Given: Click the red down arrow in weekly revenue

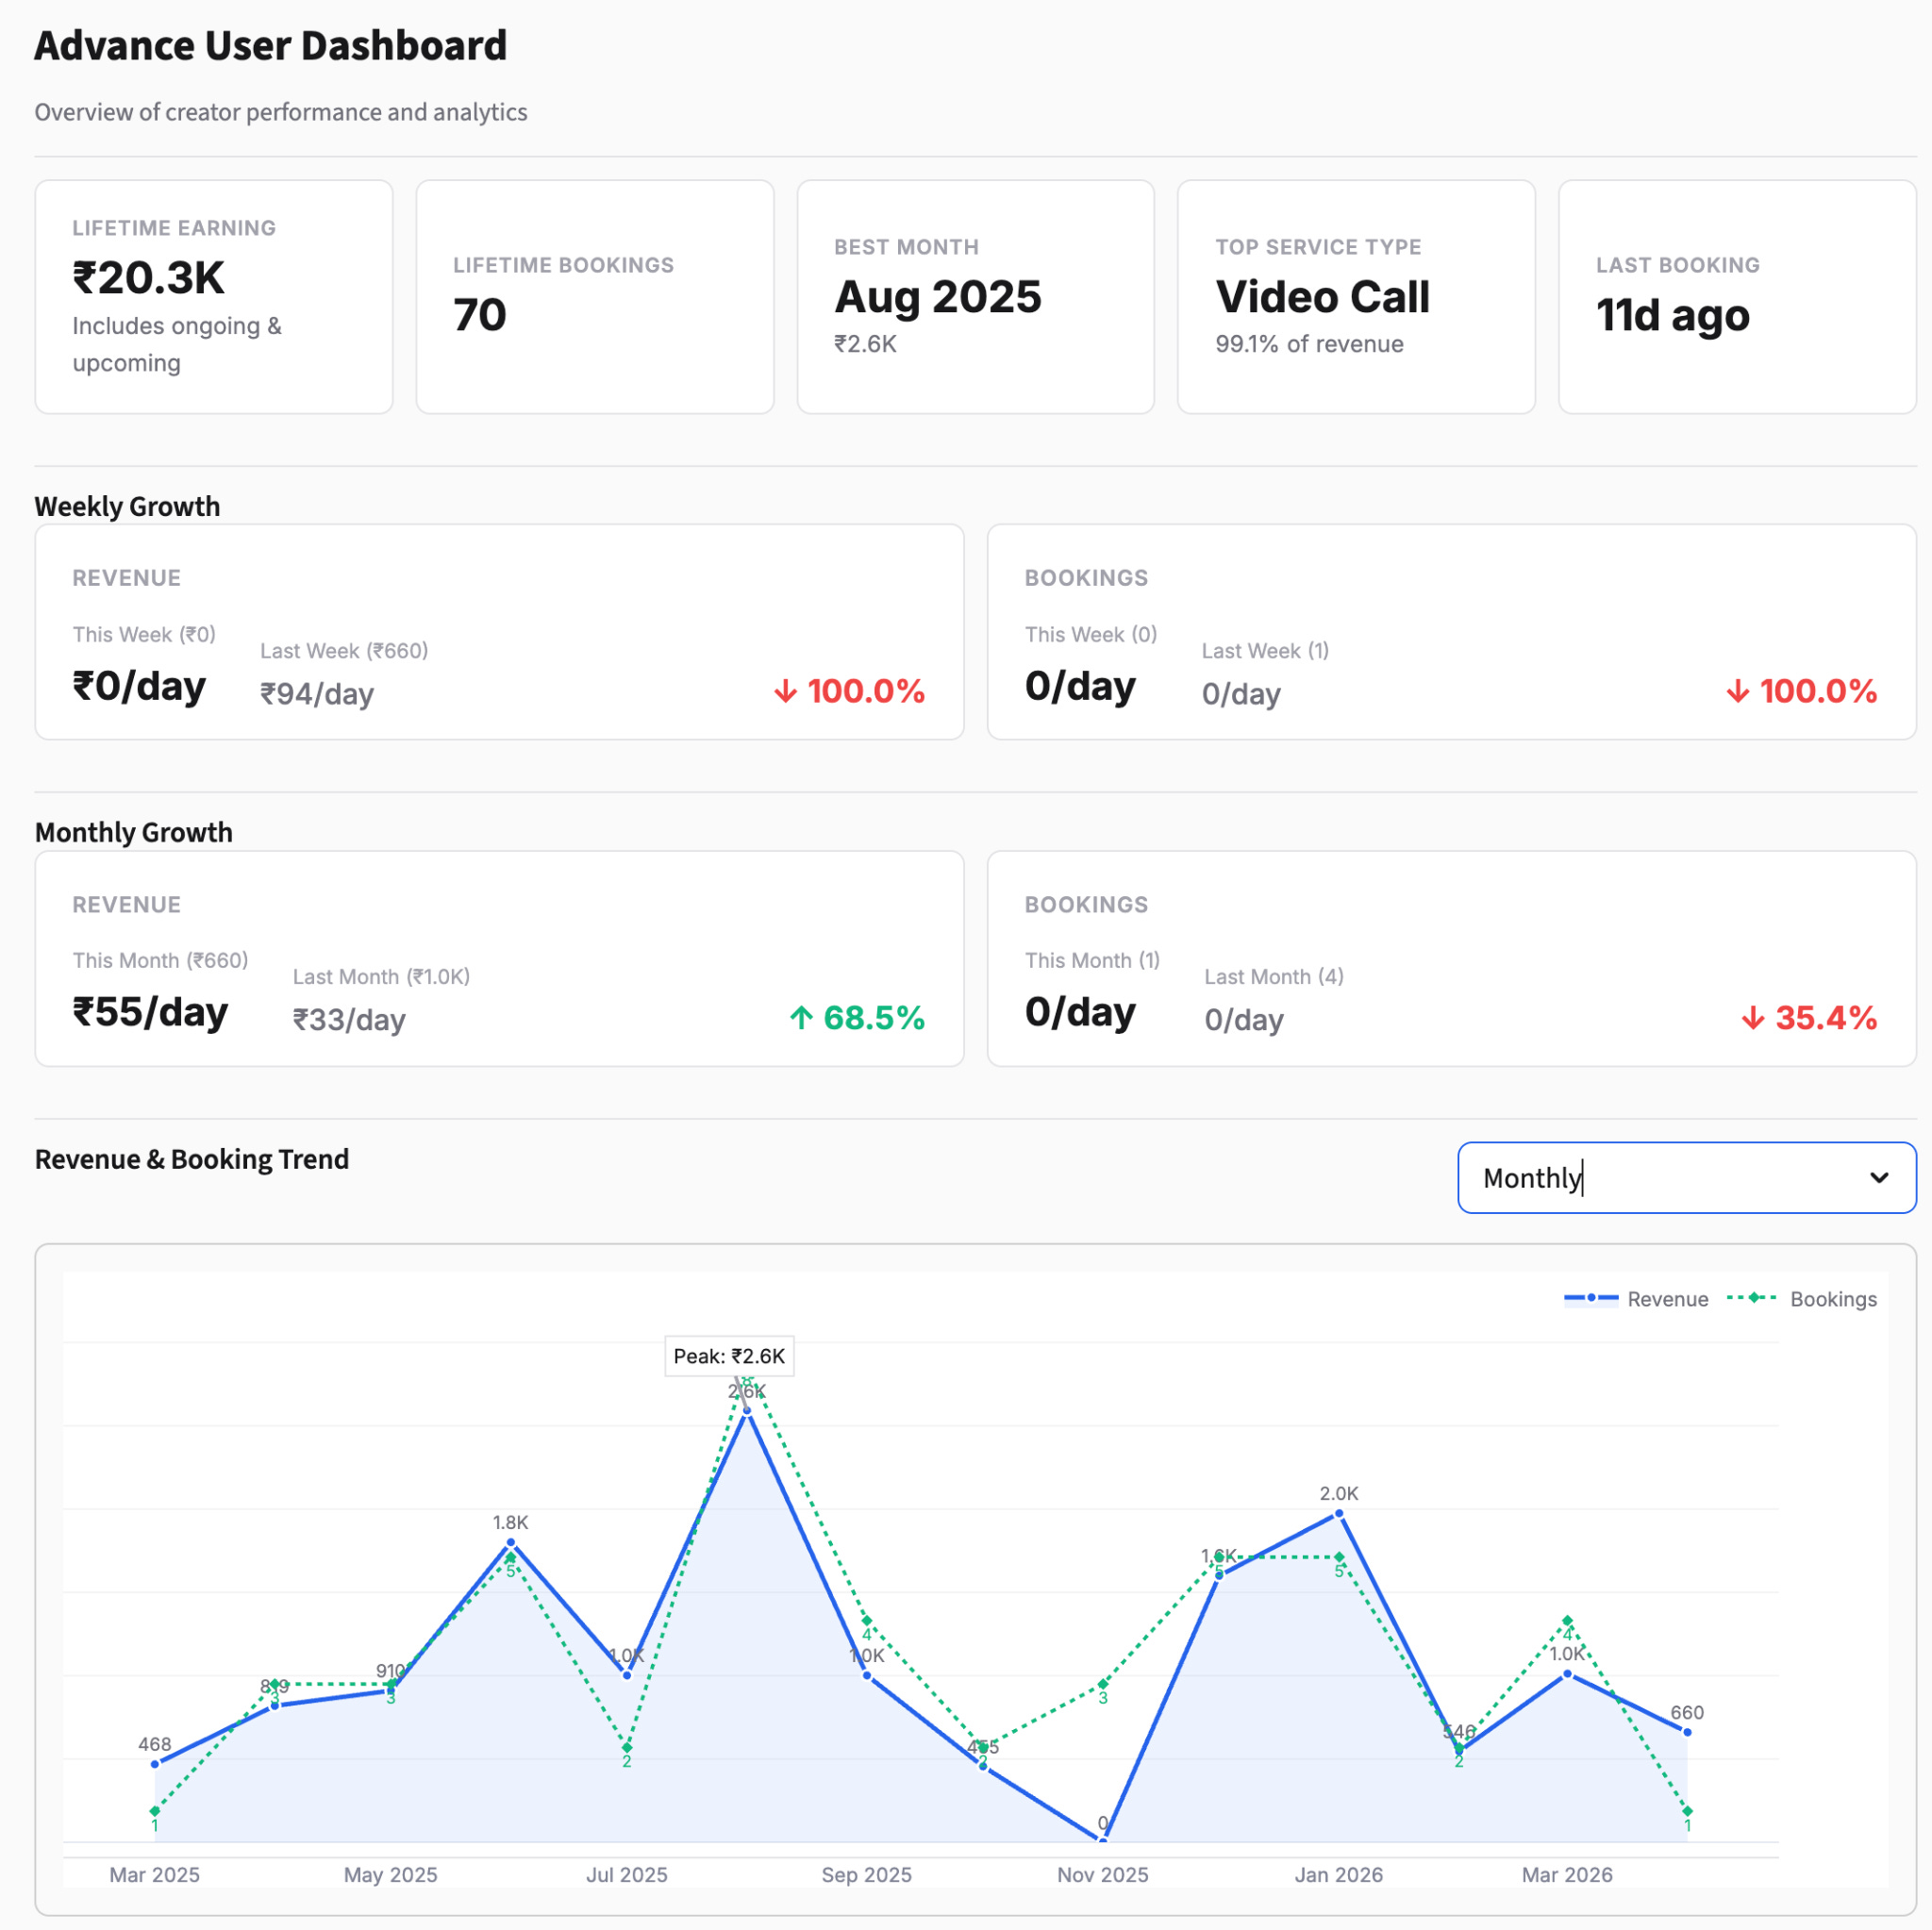Looking at the screenshot, I should pos(785,691).
